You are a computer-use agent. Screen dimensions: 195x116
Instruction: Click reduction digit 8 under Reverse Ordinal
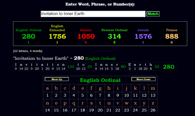click(x=115, y=42)
